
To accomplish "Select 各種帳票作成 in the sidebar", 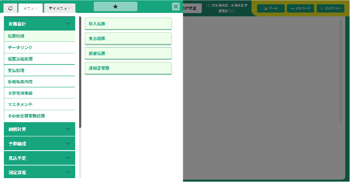I will (x=39, y=82).
